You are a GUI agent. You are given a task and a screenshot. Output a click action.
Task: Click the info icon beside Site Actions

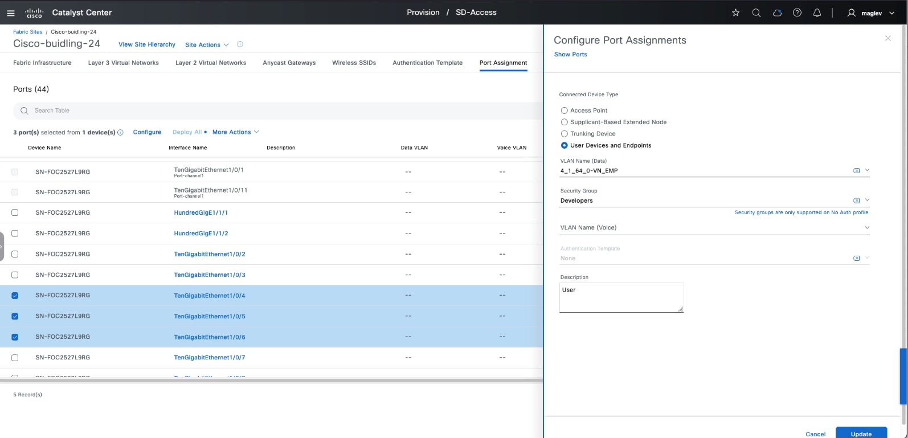(240, 44)
